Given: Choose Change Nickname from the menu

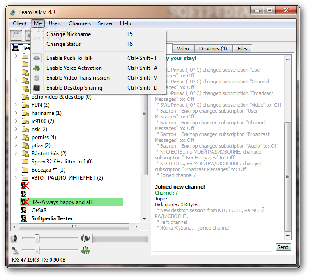Looking at the screenshot, I should click(69, 34).
